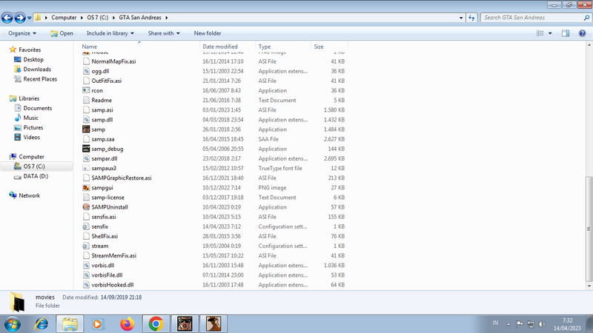Open the Organize menu
The image size is (593, 333).
click(x=22, y=33)
